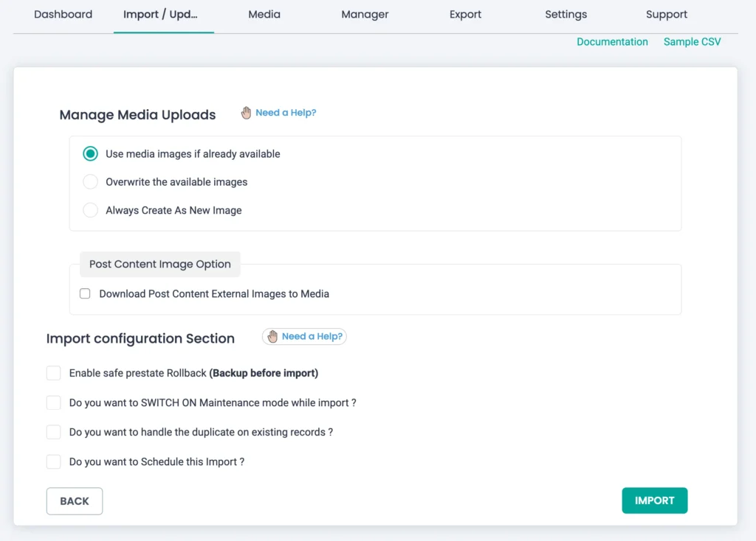Open the Dashboard tab
The width and height of the screenshot is (756, 541).
(63, 15)
